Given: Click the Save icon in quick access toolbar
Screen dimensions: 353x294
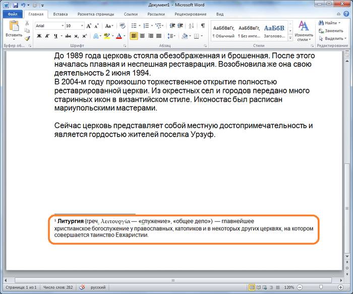Looking at the screenshot, I should point(15,5).
